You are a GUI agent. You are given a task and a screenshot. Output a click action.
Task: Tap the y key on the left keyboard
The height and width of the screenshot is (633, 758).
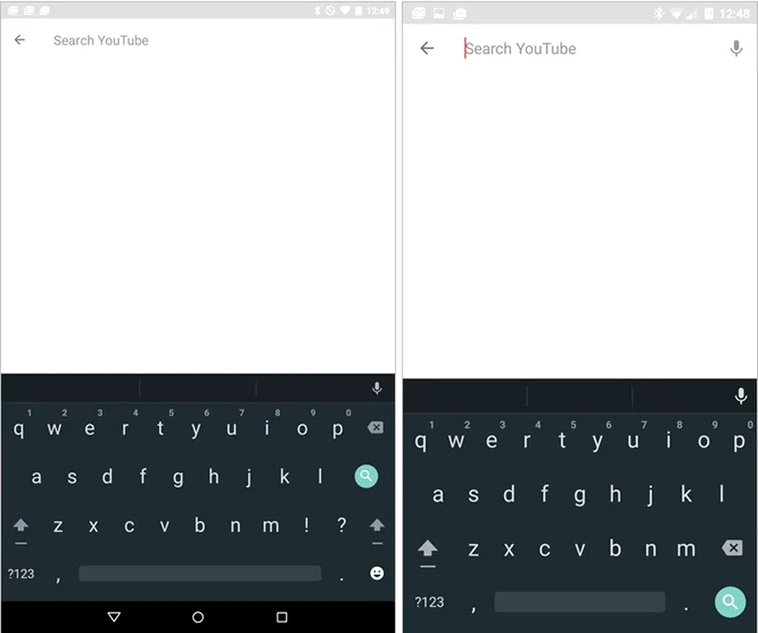pyautogui.click(x=195, y=429)
